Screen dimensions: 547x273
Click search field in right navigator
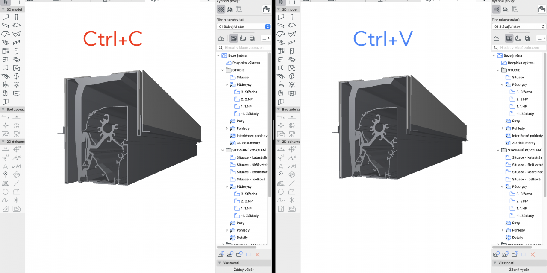pyautogui.click(x=519, y=48)
